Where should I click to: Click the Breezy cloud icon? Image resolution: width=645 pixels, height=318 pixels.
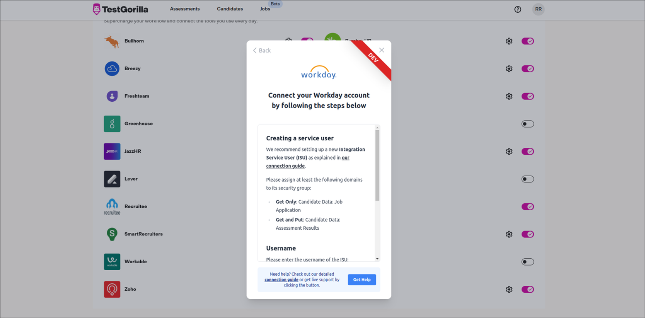coord(112,69)
